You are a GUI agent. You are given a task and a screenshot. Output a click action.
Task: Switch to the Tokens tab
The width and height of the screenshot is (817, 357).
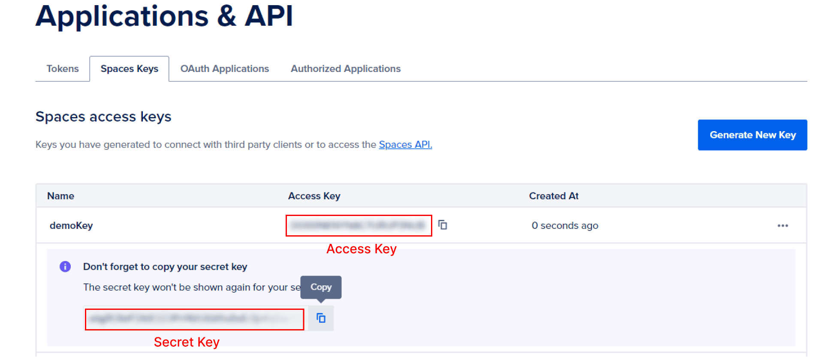point(63,69)
